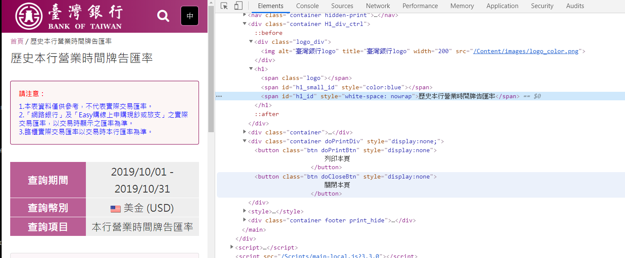Select the Memory tab
The height and width of the screenshot is (258, 625).
(462, 6)
